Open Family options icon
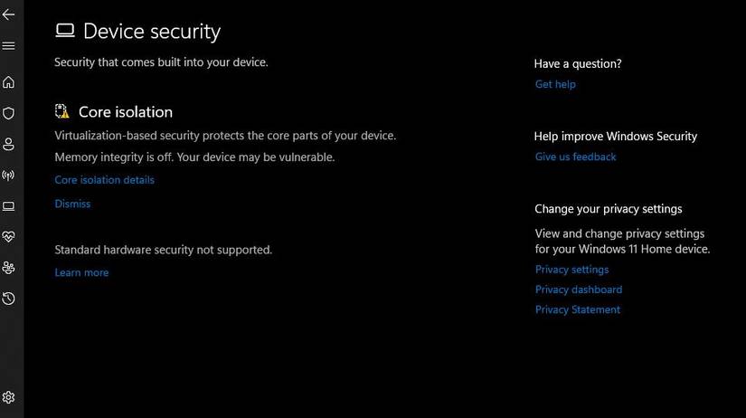746x418 pixels. click(x=9, y=267)
